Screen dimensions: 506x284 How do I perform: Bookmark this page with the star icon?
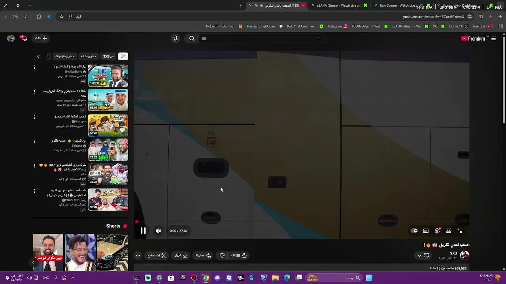point(62,17)
